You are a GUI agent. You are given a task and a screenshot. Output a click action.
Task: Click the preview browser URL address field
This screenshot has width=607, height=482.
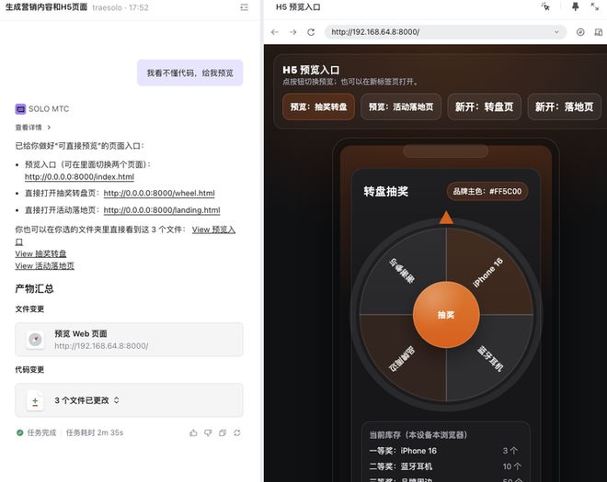click(432, 32)
